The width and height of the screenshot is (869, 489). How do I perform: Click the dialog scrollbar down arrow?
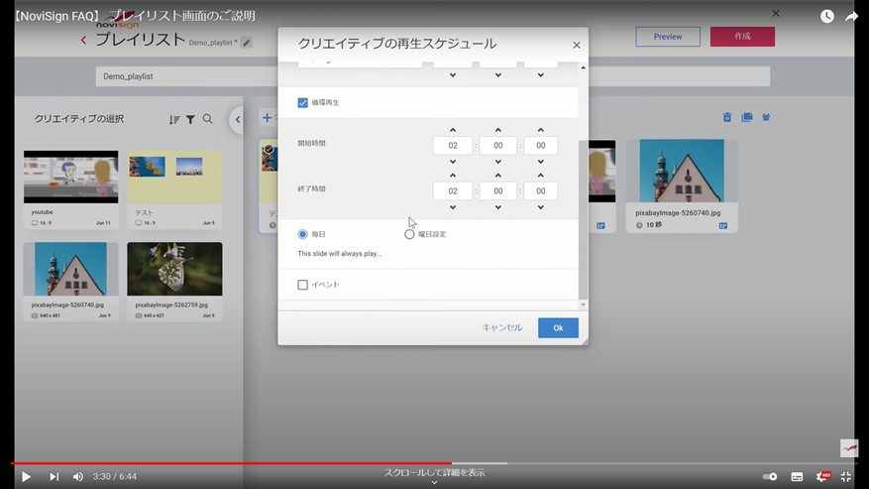[583, 305]
